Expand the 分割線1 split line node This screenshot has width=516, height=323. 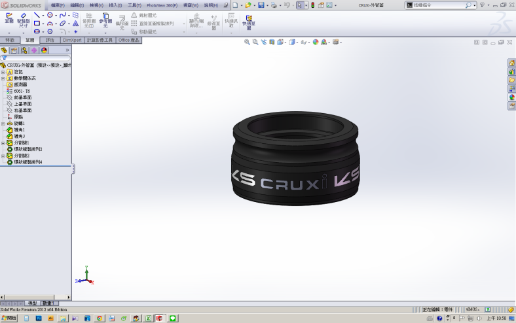click(3, 143)
